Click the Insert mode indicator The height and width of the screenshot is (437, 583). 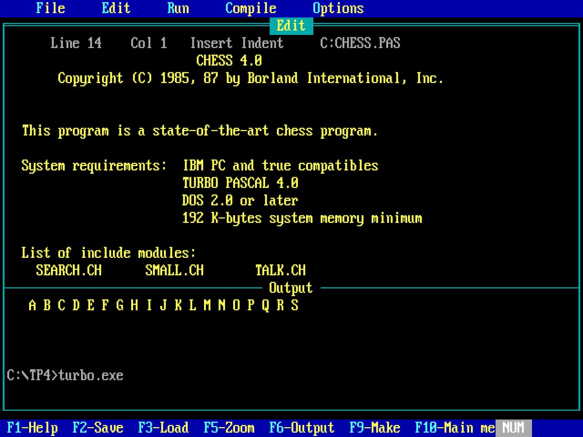click(211, 43)
